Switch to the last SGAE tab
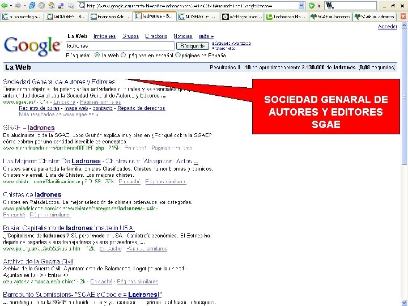The height and width of the screenshot is (306, 408). coord(375,17)
